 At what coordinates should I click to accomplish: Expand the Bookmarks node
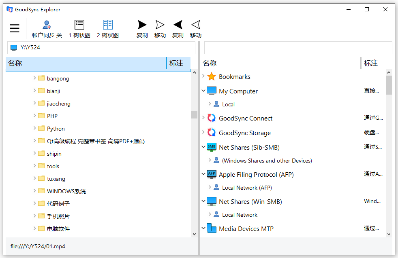click(x=203, y=76)
